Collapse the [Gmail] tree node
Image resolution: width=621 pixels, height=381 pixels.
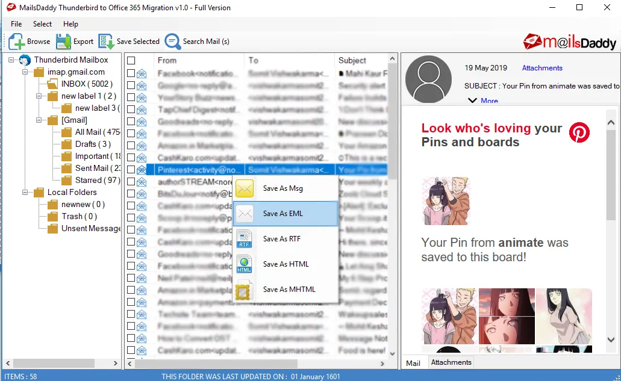[39, 120]
